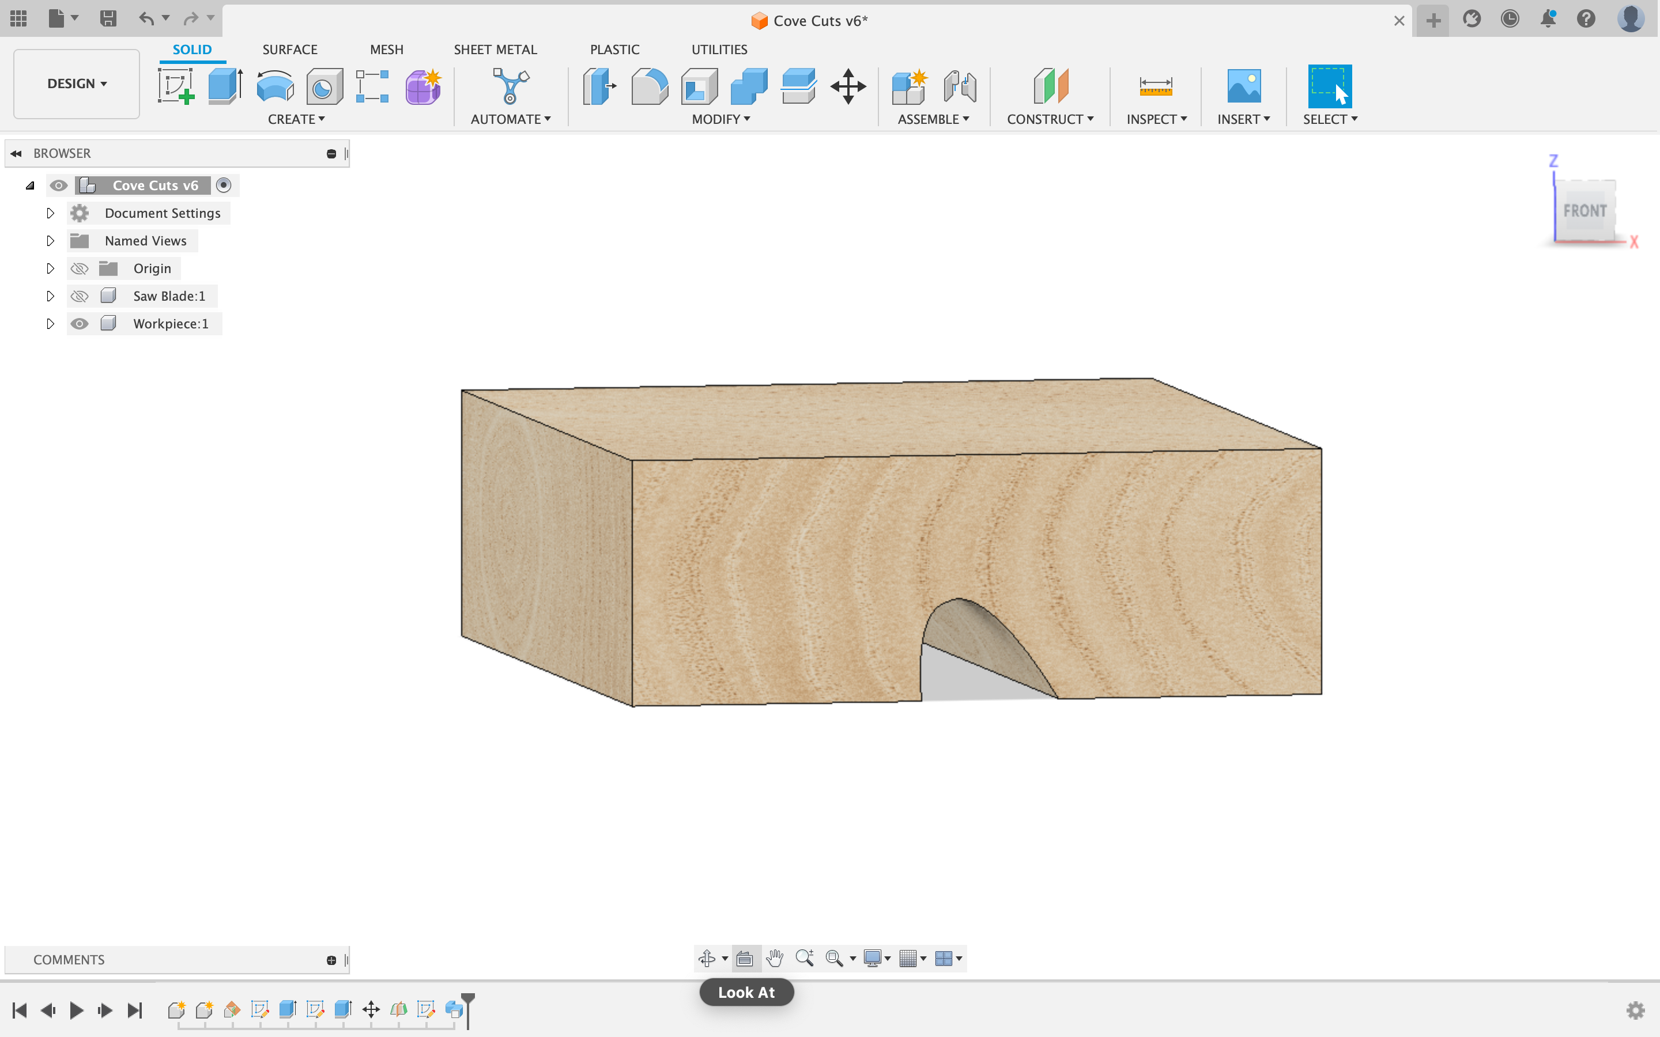
Task: Switch to the SURFACE tab
Action: 289,50
